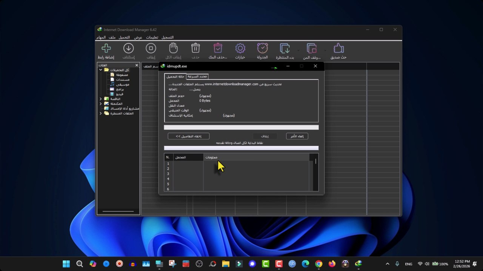This screenshot has height=271, width=483.
Task: Click the Cancel (إلغاء الأمر) button
Action: [297, 136]
